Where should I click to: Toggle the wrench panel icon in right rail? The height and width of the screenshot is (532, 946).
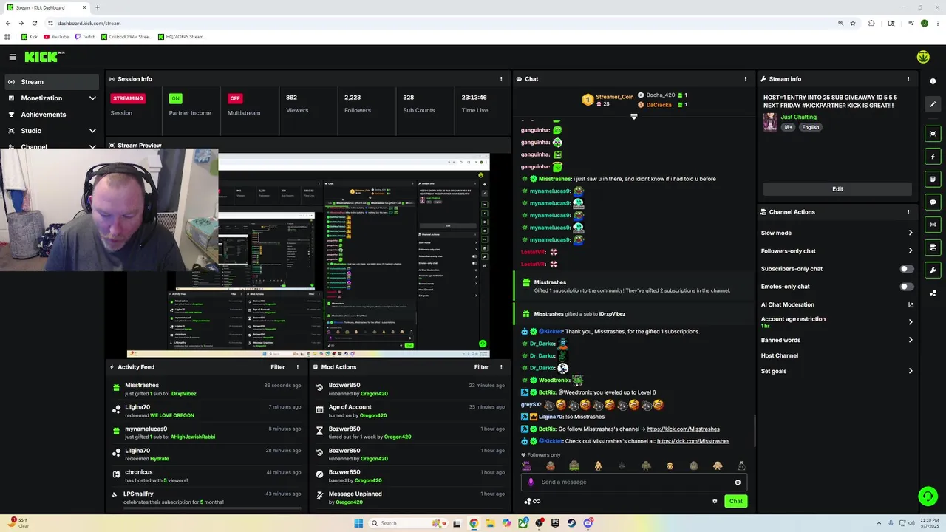pyautogui.click(x=933, y=270)
